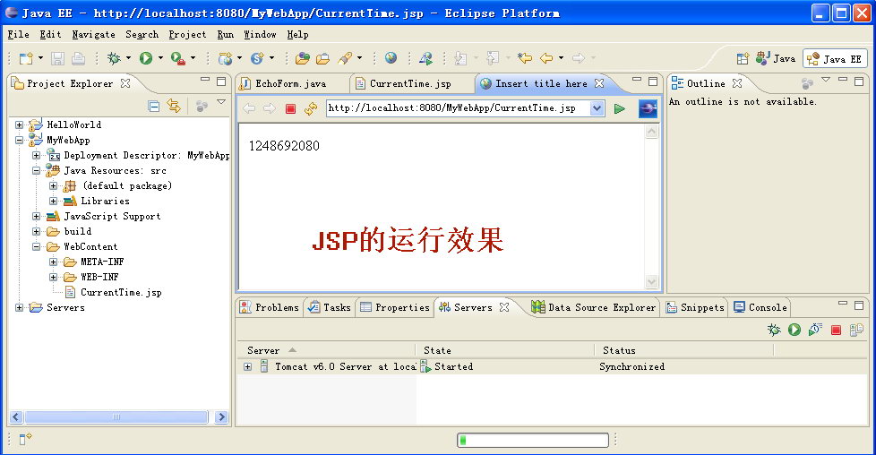Switch to the Problems tab

tap(270, 307)
